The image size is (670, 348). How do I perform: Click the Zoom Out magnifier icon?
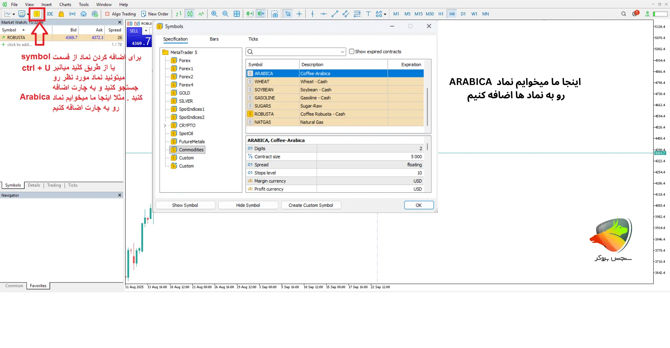(x=225, y=14)
